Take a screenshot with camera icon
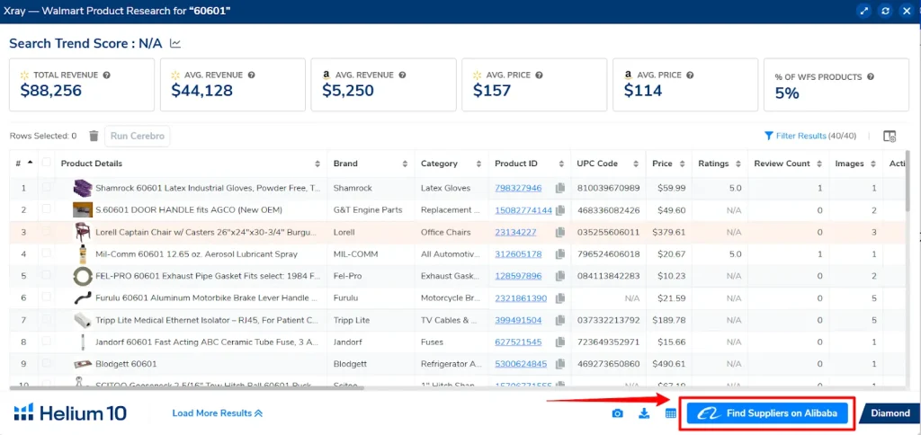Viewport: 921px width, 435px height. 617,413
